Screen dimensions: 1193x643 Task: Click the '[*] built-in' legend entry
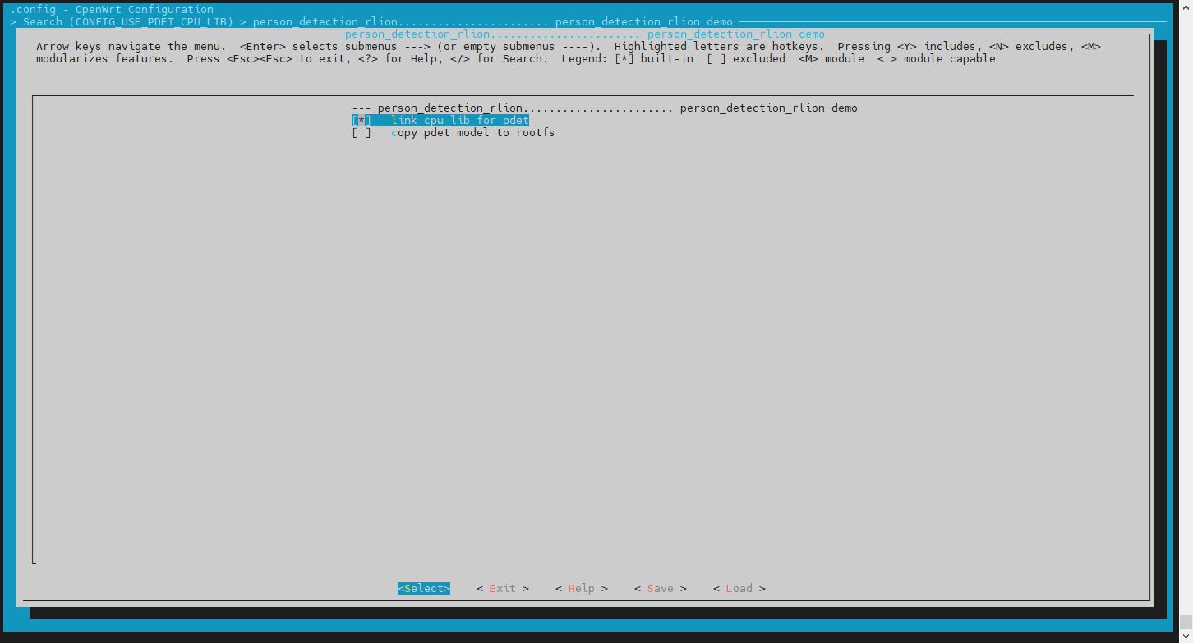click(x=653, y=59)
